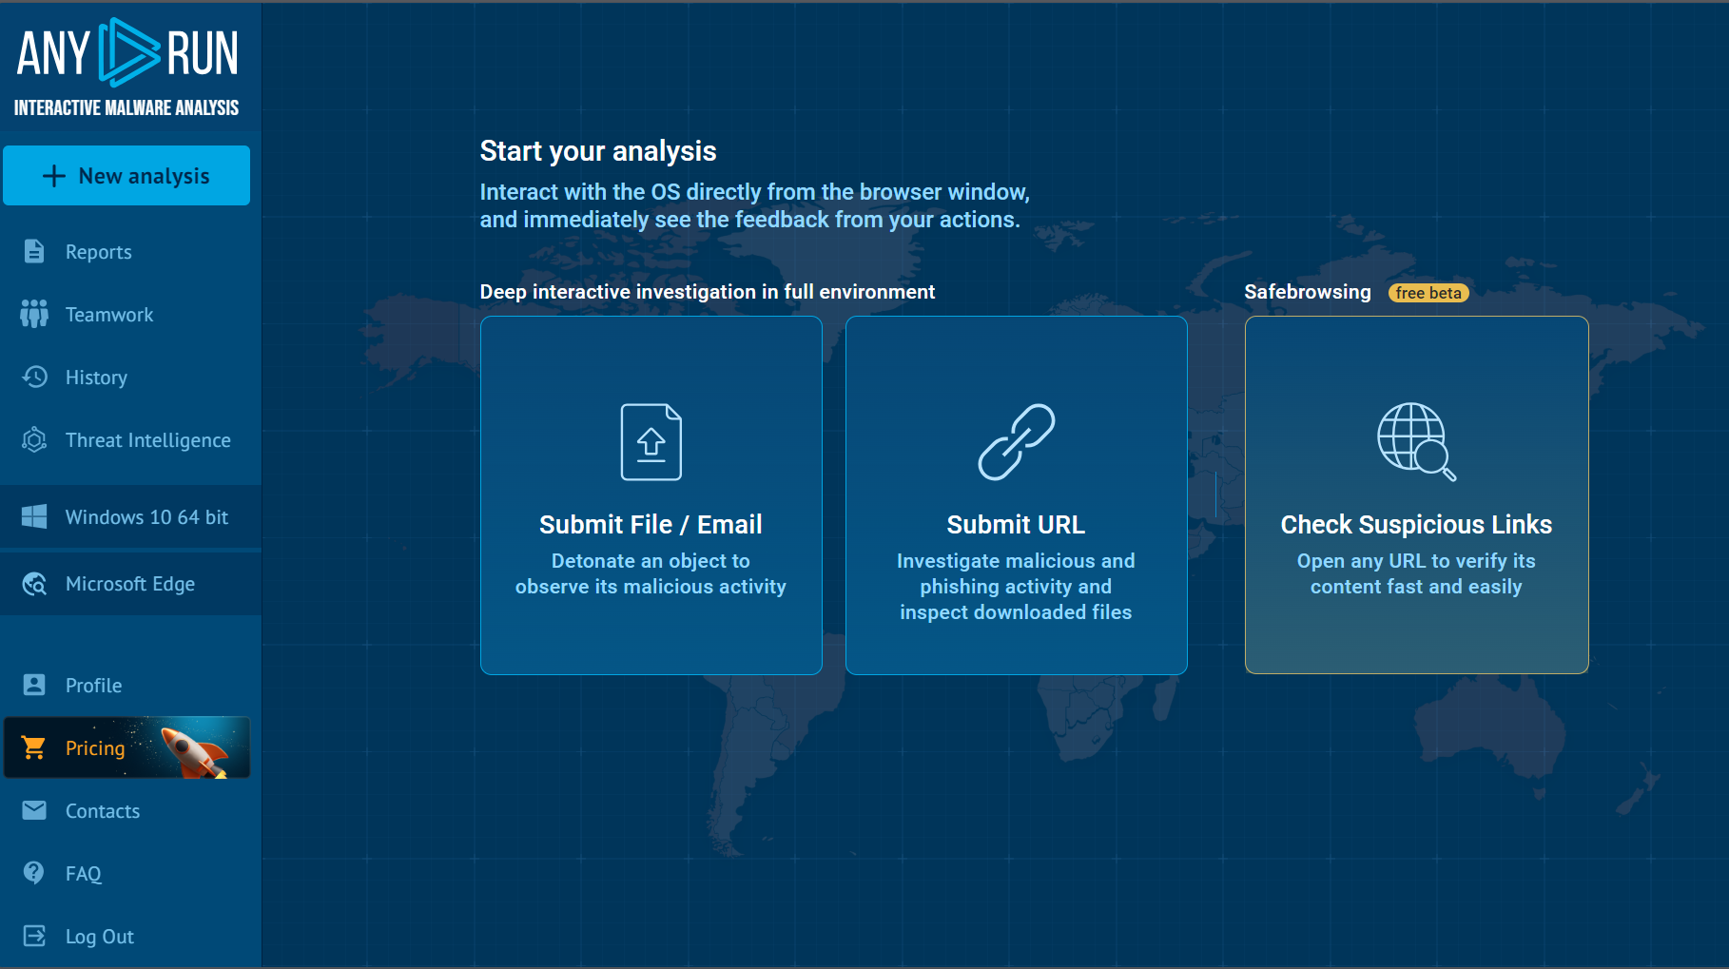Open the Pricing page
This screenshot has height=969, width=1729.
[x=126, y=748]
